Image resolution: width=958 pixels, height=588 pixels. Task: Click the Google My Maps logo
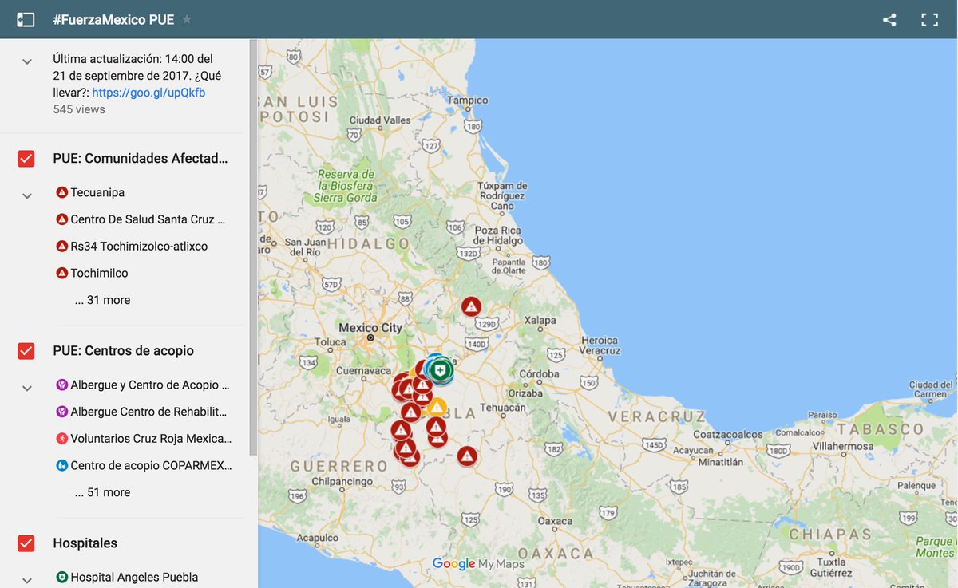click(478, 564)
